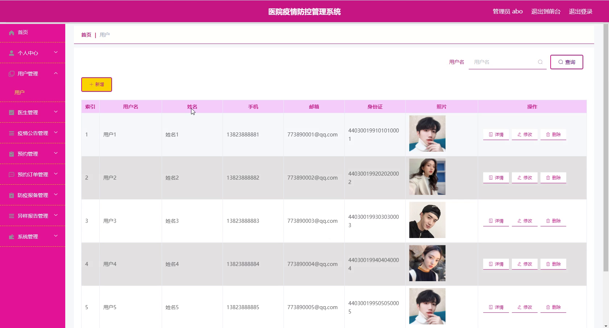Screen dimensions: 609x328
Task: Open 详情 for 用户4
Action: pos(496,264)
